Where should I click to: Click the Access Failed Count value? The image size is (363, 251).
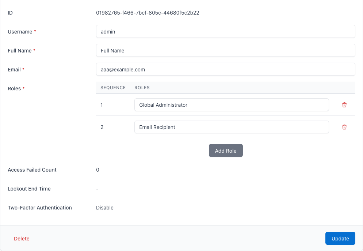[x=97, y=169]
